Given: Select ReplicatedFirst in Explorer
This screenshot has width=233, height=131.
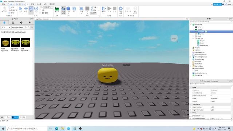Looking at the screenshot, I should [x=198, y=52].
